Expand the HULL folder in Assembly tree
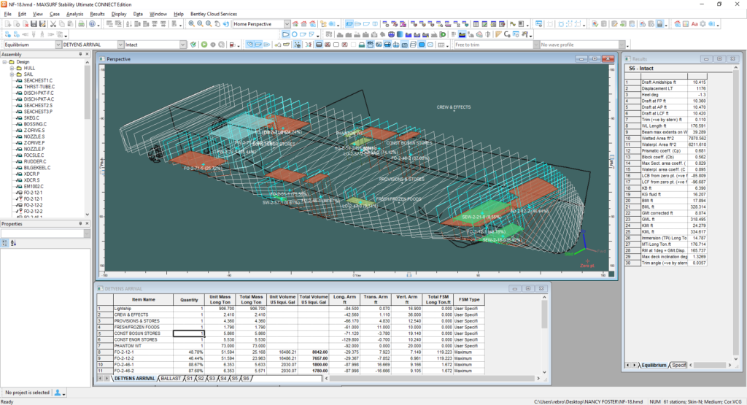Viewport: 747px width, 405px height. point(12,68)
